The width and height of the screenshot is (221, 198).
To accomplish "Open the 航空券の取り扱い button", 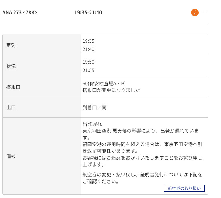I will (184, 188).
